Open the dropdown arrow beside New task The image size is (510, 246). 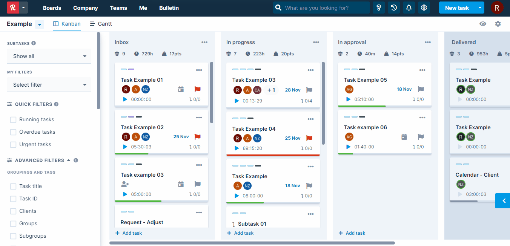479,8
